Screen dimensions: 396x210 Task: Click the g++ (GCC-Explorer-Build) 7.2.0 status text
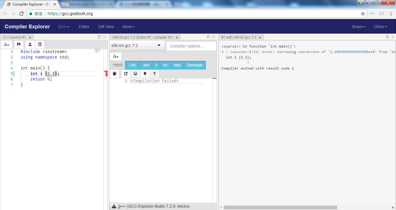(154, 206)
